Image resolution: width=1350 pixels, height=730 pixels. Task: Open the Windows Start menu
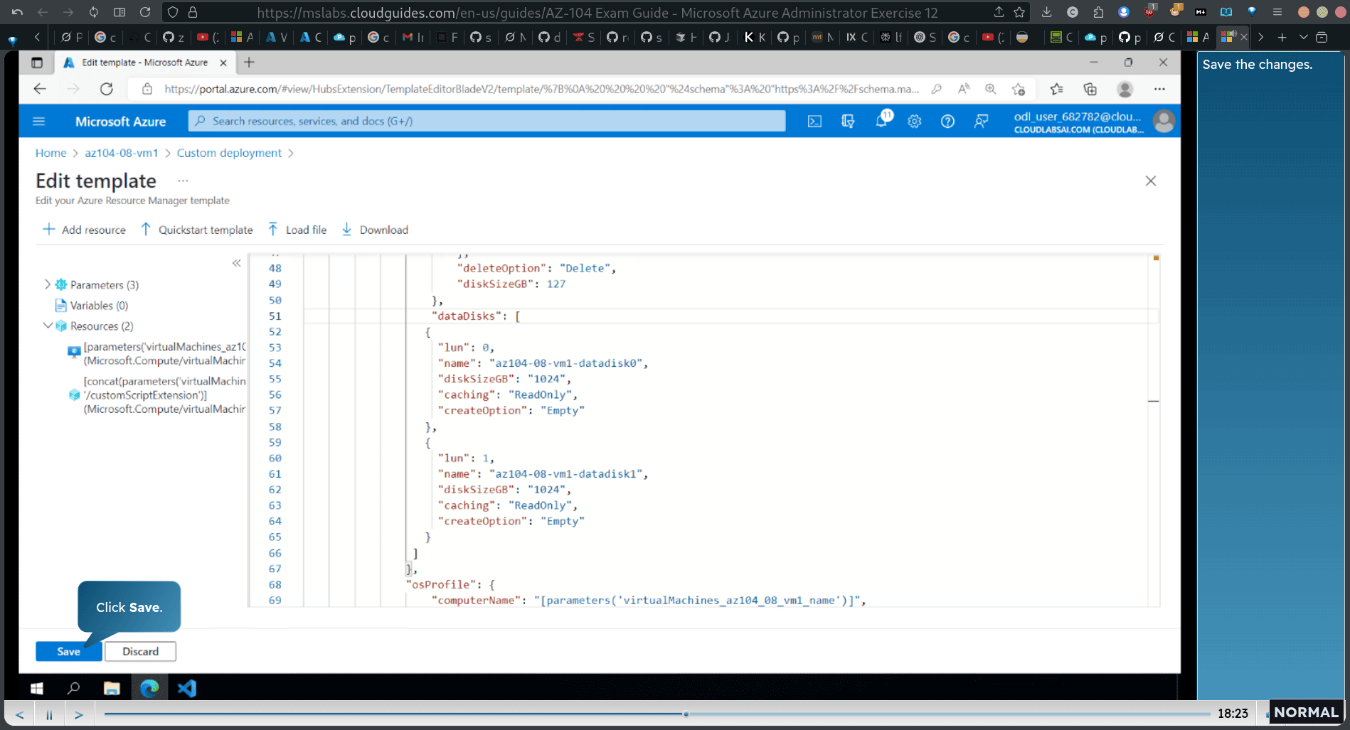click(x=37, y=688)
